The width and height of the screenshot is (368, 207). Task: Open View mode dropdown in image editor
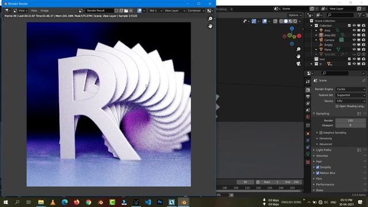click(20, 10)
